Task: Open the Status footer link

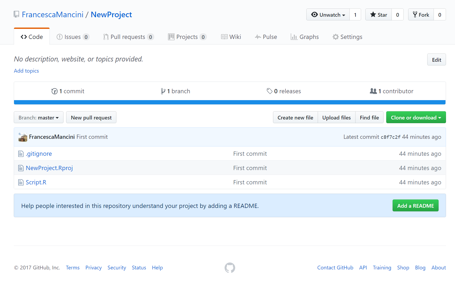Action: coord(139,268)
